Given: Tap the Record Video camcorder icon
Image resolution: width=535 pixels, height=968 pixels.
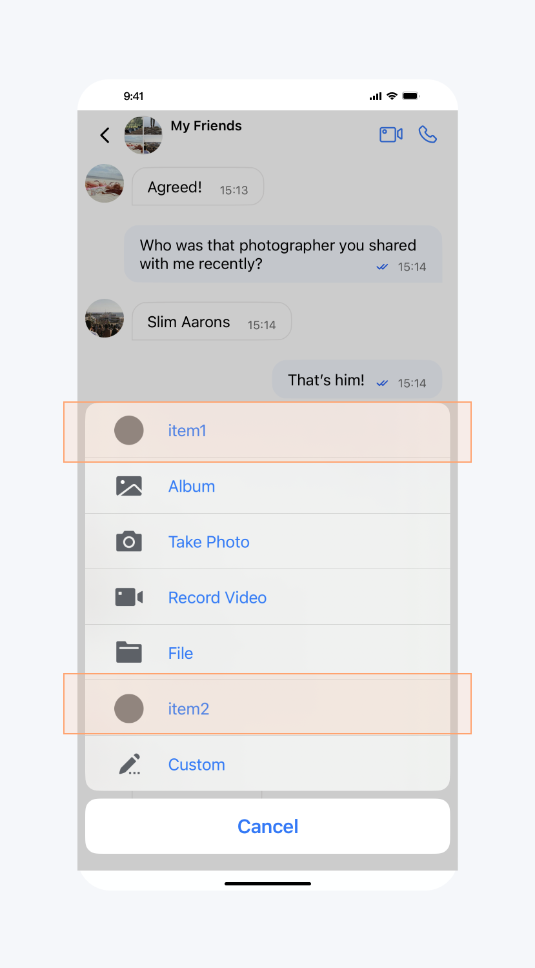Looking at the screenshot, I should coord(129,597).
